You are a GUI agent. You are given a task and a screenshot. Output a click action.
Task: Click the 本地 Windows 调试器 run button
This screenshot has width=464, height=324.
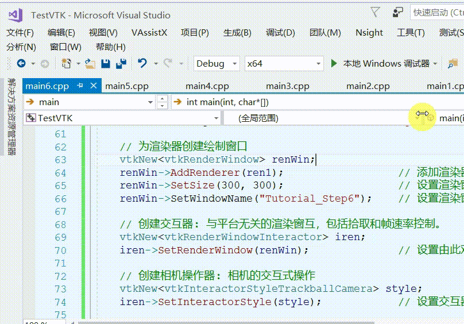[386, 63]
